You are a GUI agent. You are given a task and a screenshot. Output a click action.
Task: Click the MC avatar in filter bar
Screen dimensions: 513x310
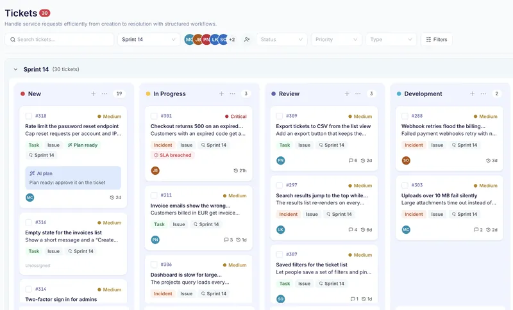[x=189, y=40]
